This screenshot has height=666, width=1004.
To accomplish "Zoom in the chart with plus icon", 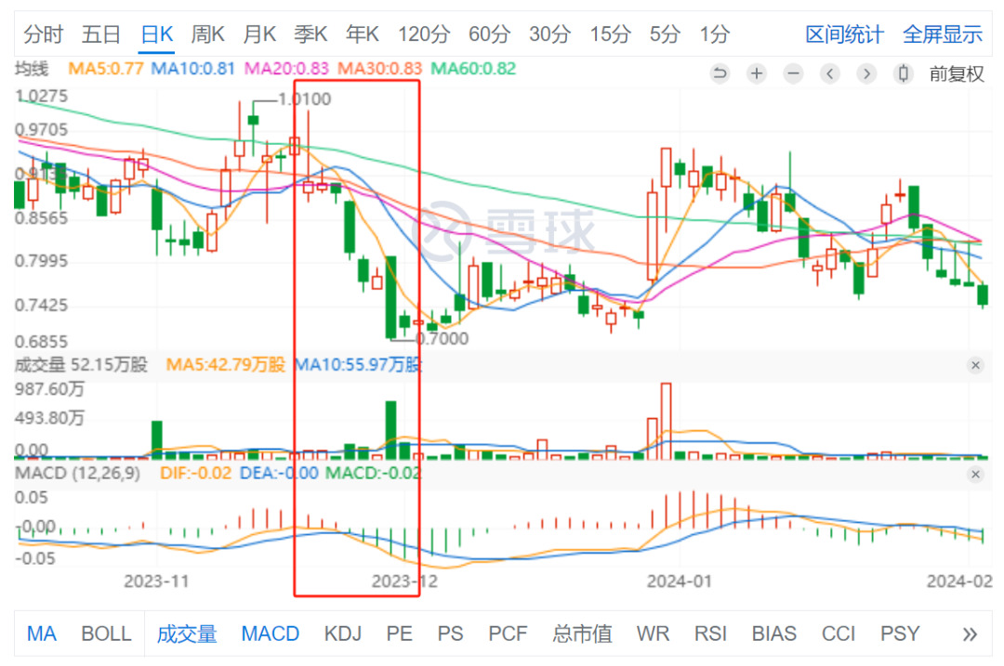I will [757, 73].
